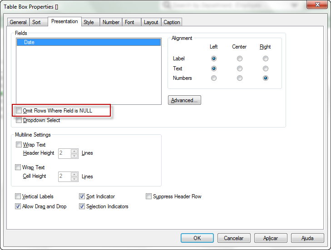Click the Header Height lines field
The width and height of the screenshot is (331, 250).
(x=64, y=153)
